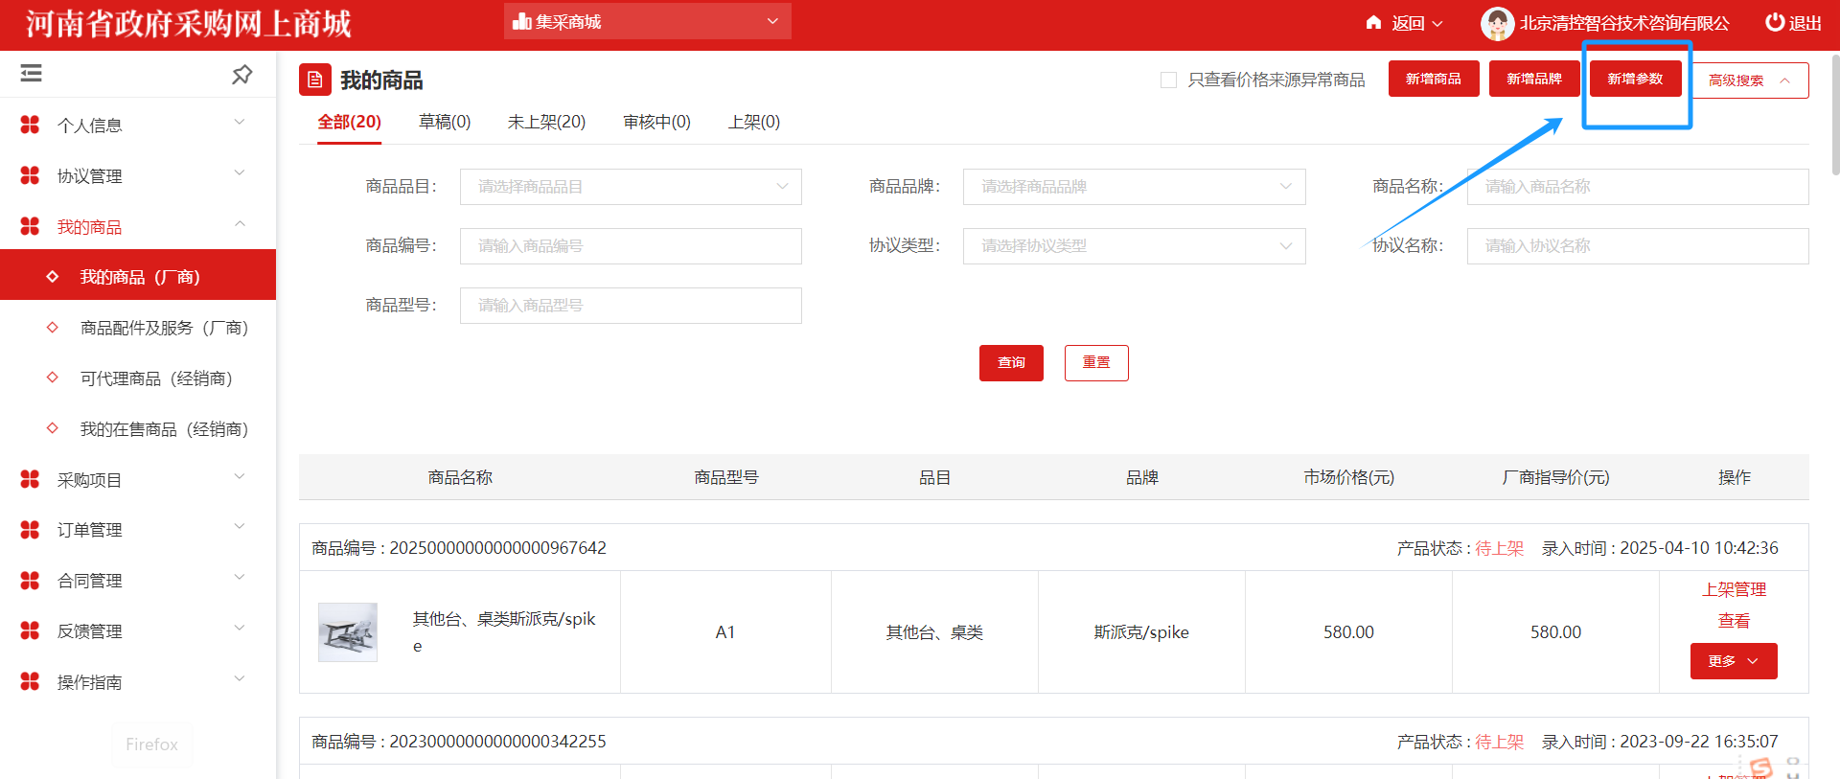The image size is (1840, 779).
Task: Open the 商品品牌 dropdown
Action: click(1133, 187)
